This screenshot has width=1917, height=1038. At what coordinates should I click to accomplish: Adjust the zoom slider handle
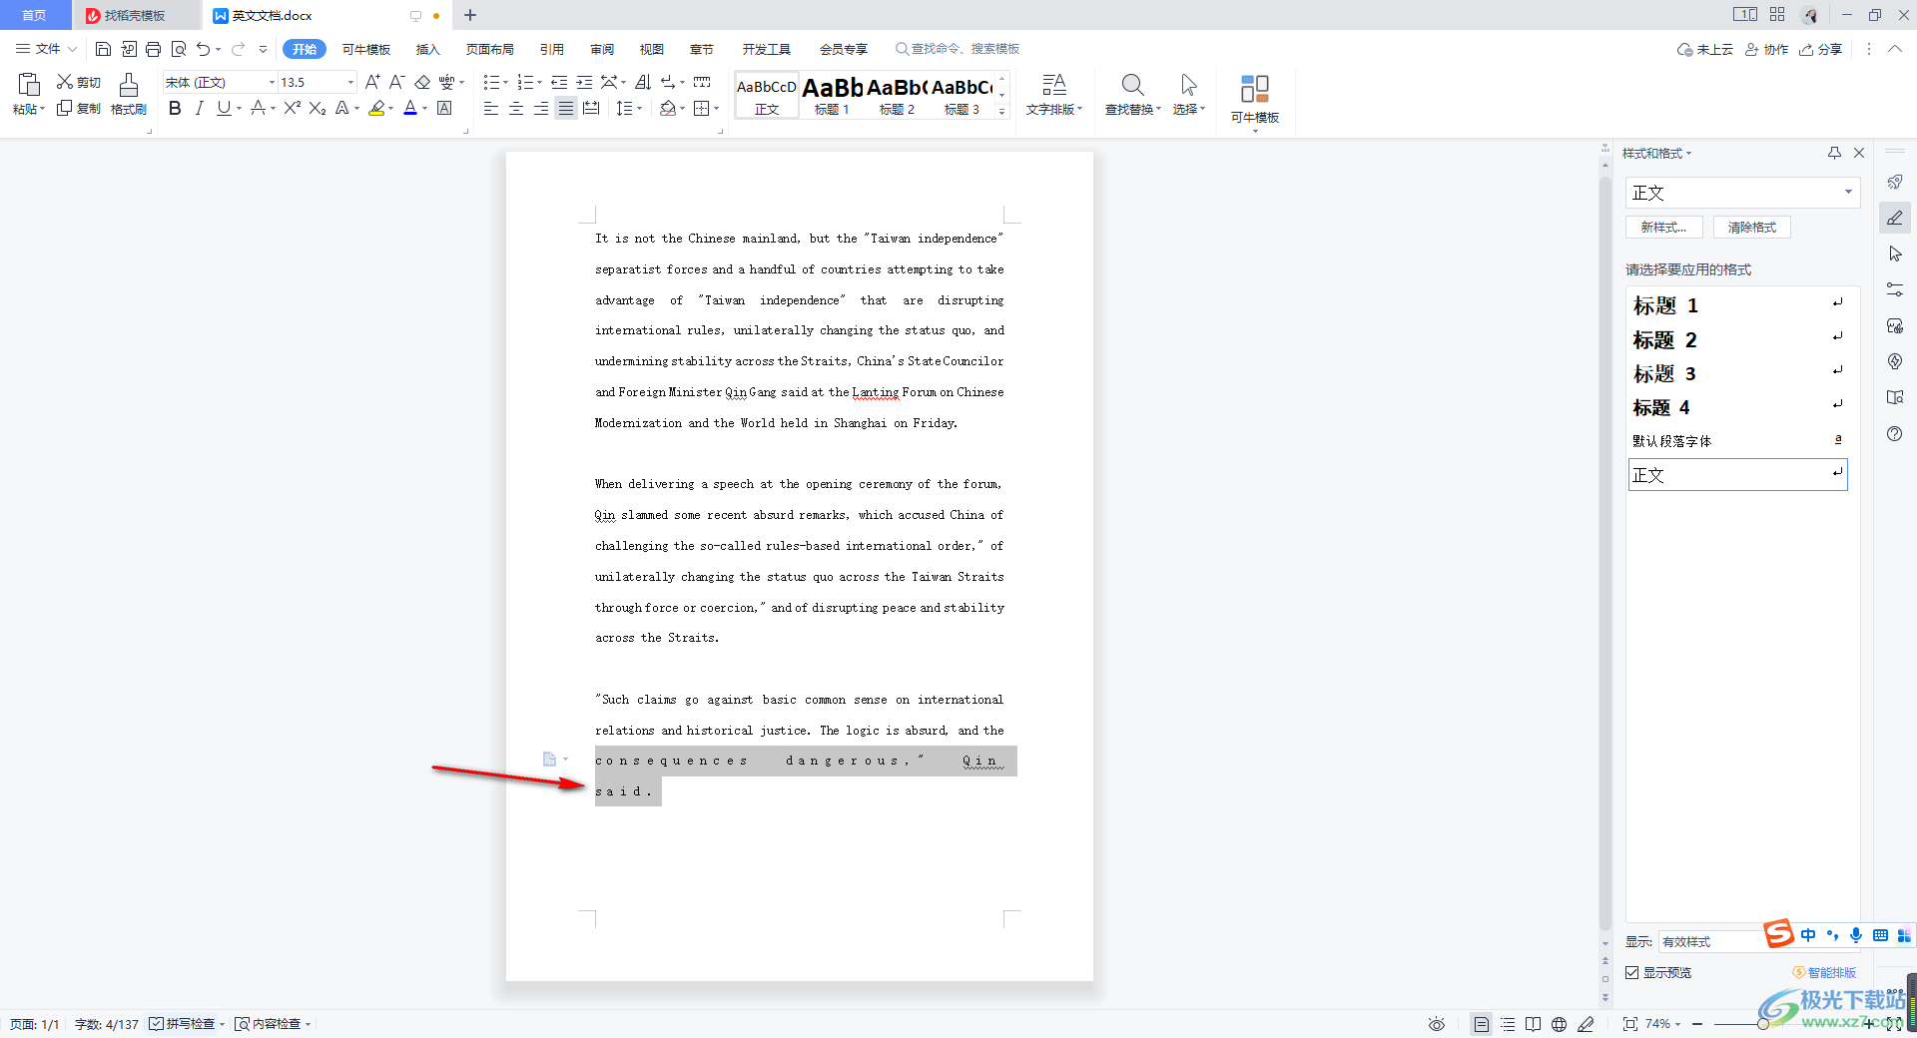pyautogui.click(x=1763, y=1024)
